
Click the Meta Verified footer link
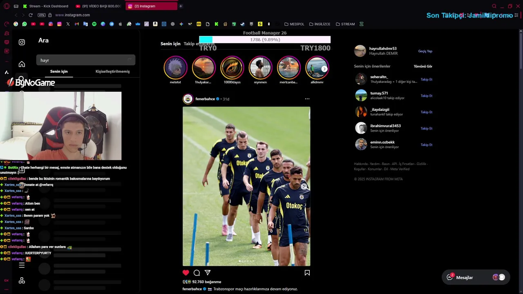click(400, 169)
